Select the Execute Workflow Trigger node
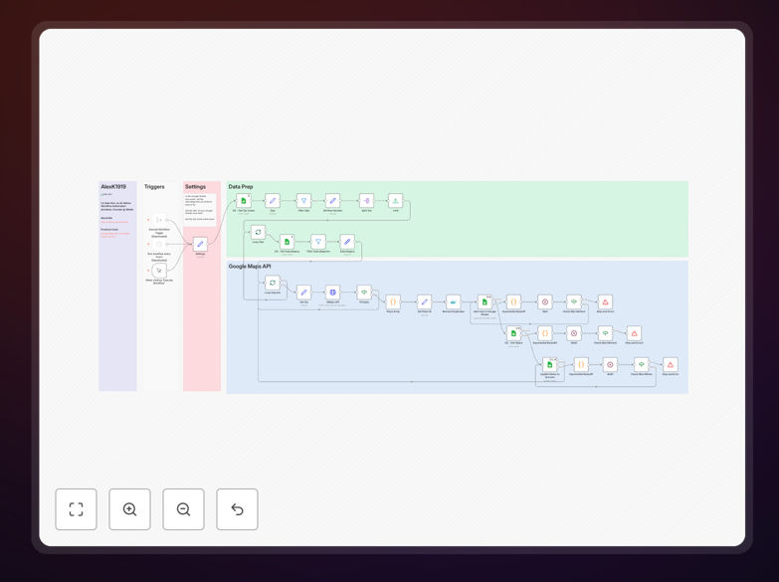This screenshot has width=779, height=582. click(x=159, y=220)
